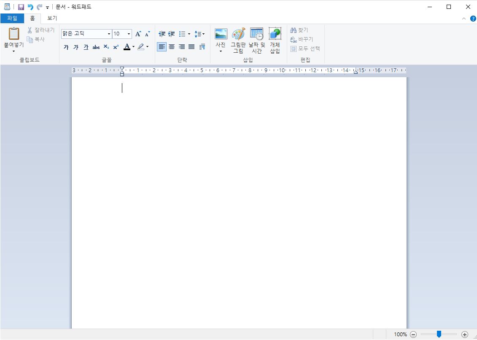Click the zoom in plus button
The image size is (477, 340).
pyautogui.click(x=465, y=334)
